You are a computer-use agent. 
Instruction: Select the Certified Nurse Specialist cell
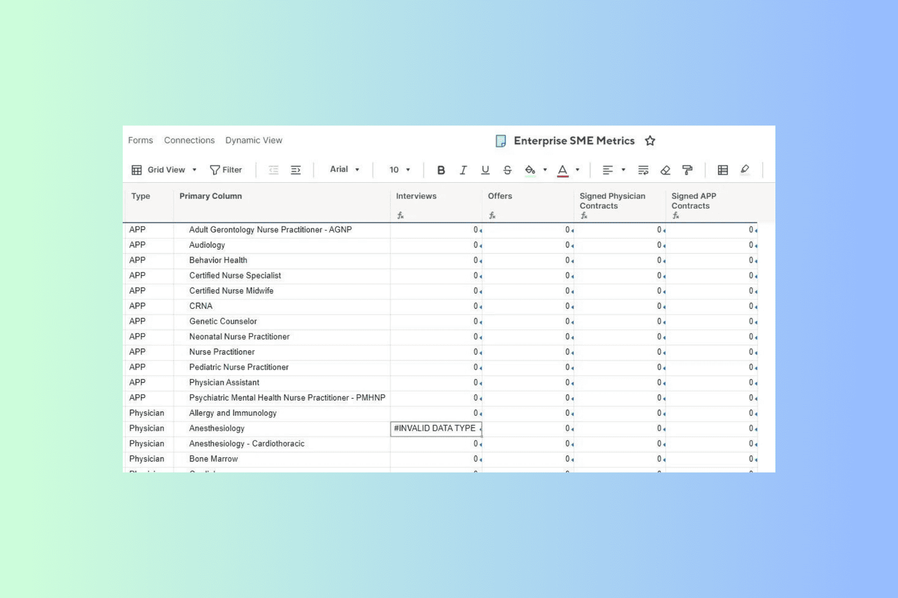click(x=282, y=276)
